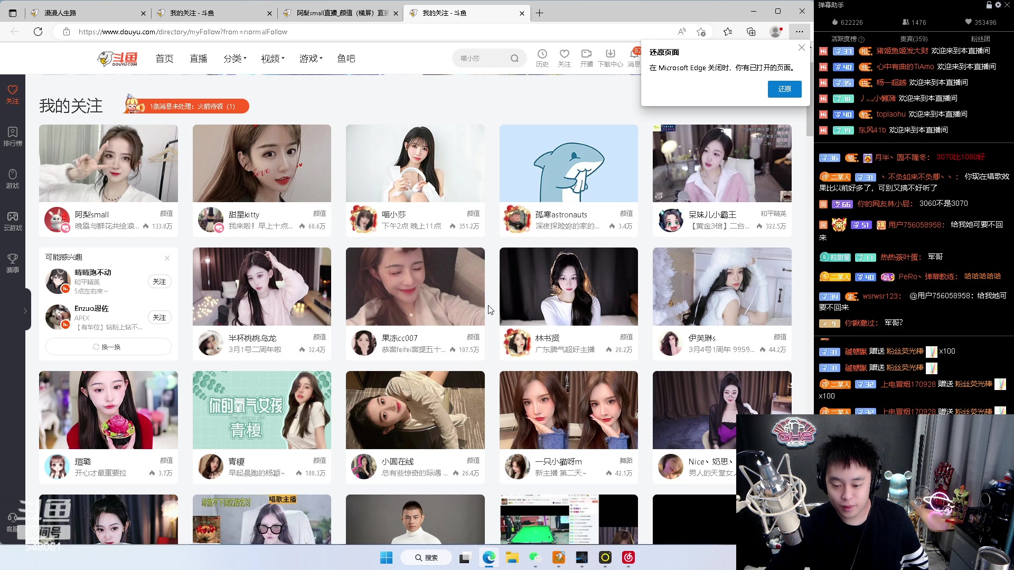Open 林书贤 streamer name link
1014x570 pixels.
click(x=547, y=338)
